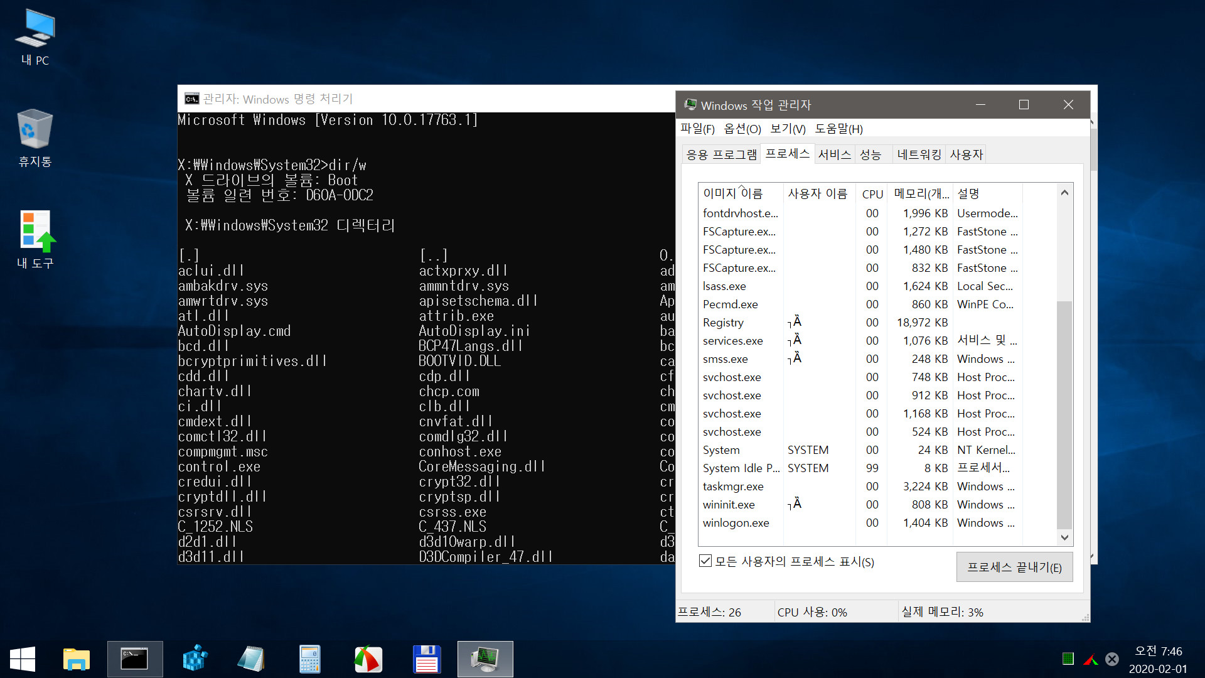Open the notepad taskbar icon

pos(252,659)
